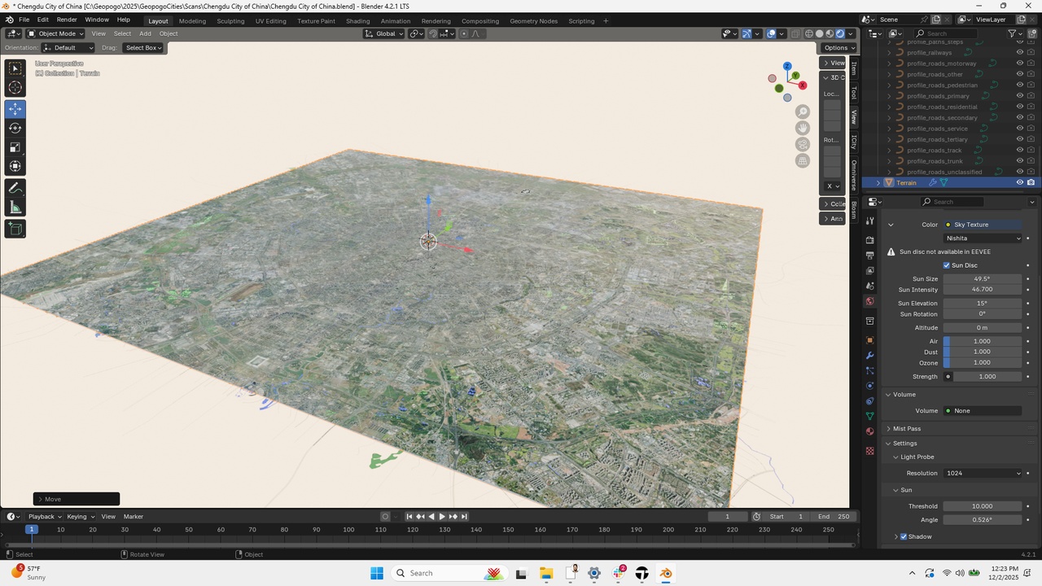The image size is (1042, 586).
Task: Hide profile_roads_primary eye icon
Action: pyautogui.click(x=1019, y=96)
